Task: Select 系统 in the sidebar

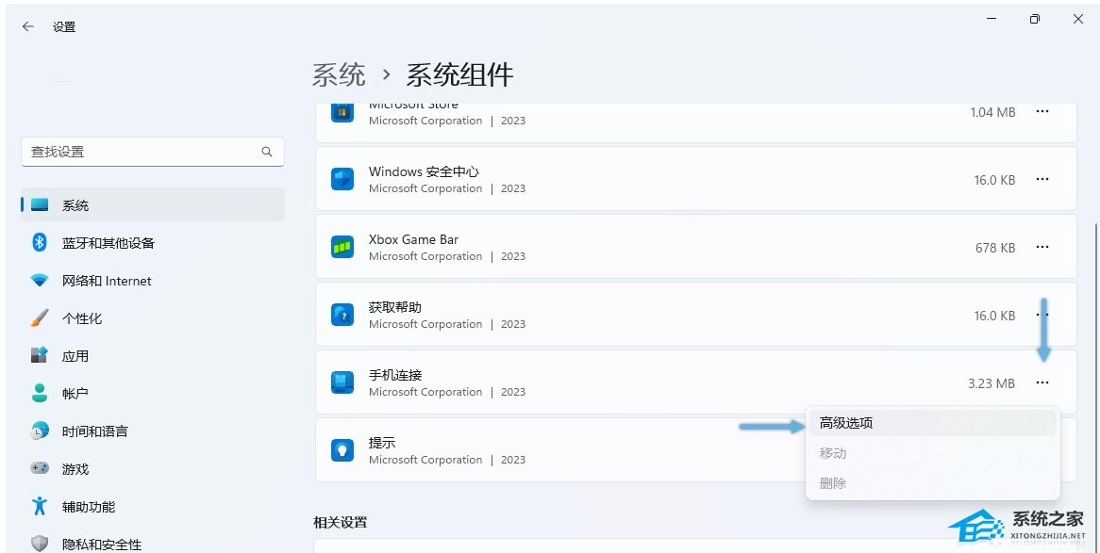Action: (153, 205)
